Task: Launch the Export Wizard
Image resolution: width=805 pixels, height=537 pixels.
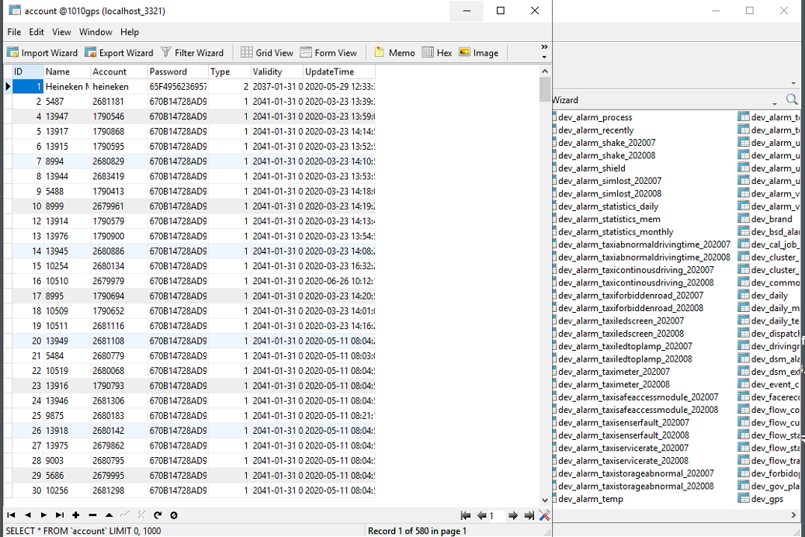Action: click(119, 52)
